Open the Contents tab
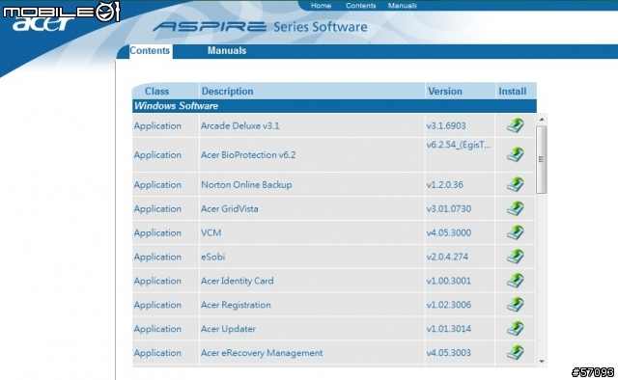The width and height of the screenshot is (618, 380). pyautogui.click(x=150, y=51)
